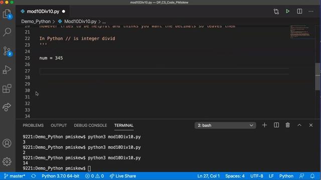The height and width of the screenshot is (180, 321).
Task: Open the Live Share activity bar icon
Action: (7, 106)
